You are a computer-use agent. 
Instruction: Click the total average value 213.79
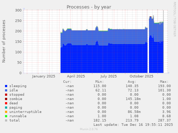tap(132, 120)
